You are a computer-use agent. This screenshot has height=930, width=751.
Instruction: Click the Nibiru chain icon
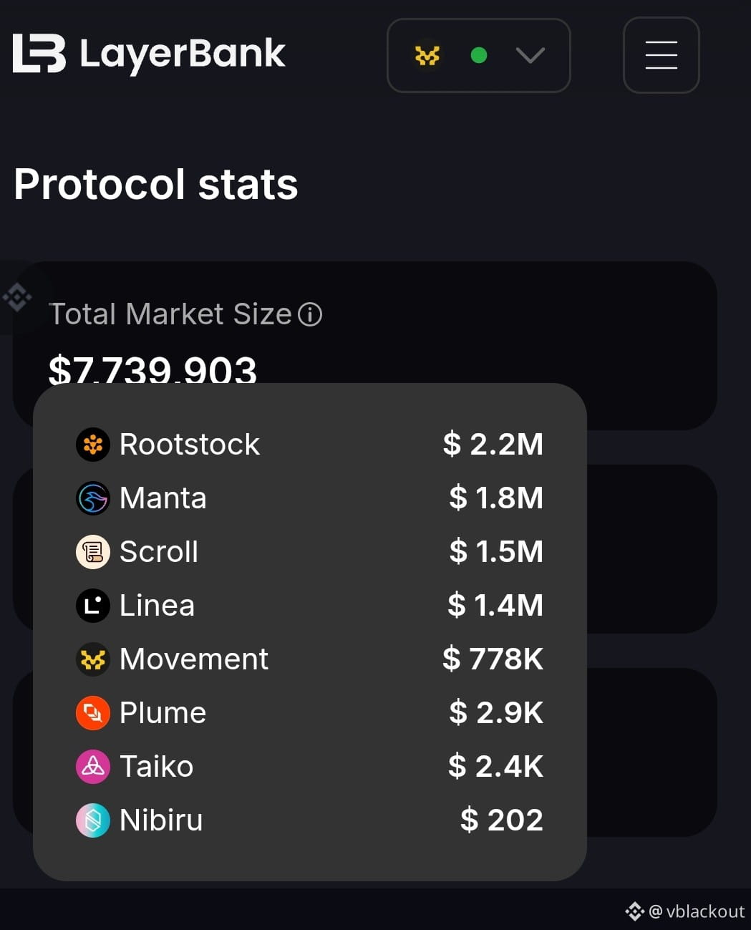tap(93, 820)
